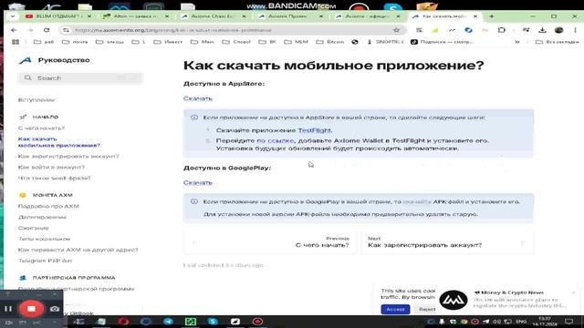Open the extensions puzzle icon
This screenshot has width=584, height=328.
pyautogui.click(x=501, y=30)
